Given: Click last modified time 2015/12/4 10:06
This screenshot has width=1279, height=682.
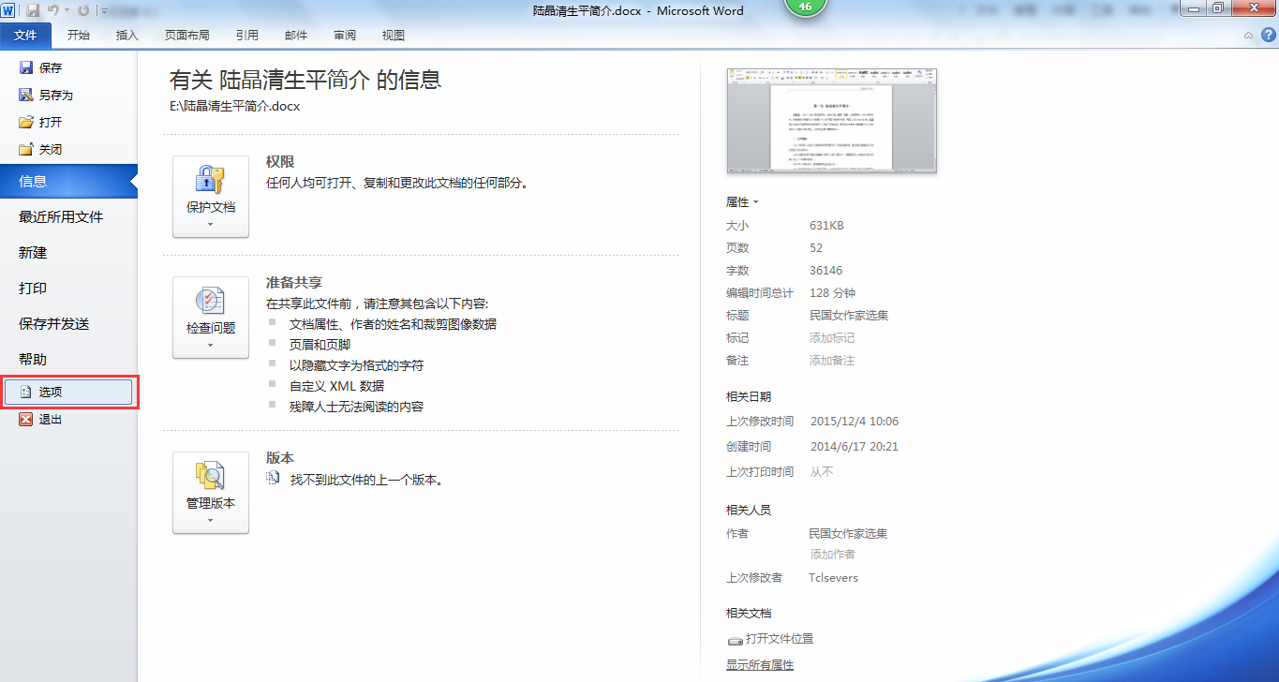Looking at the screenshot, I should [x=854, y=422].
